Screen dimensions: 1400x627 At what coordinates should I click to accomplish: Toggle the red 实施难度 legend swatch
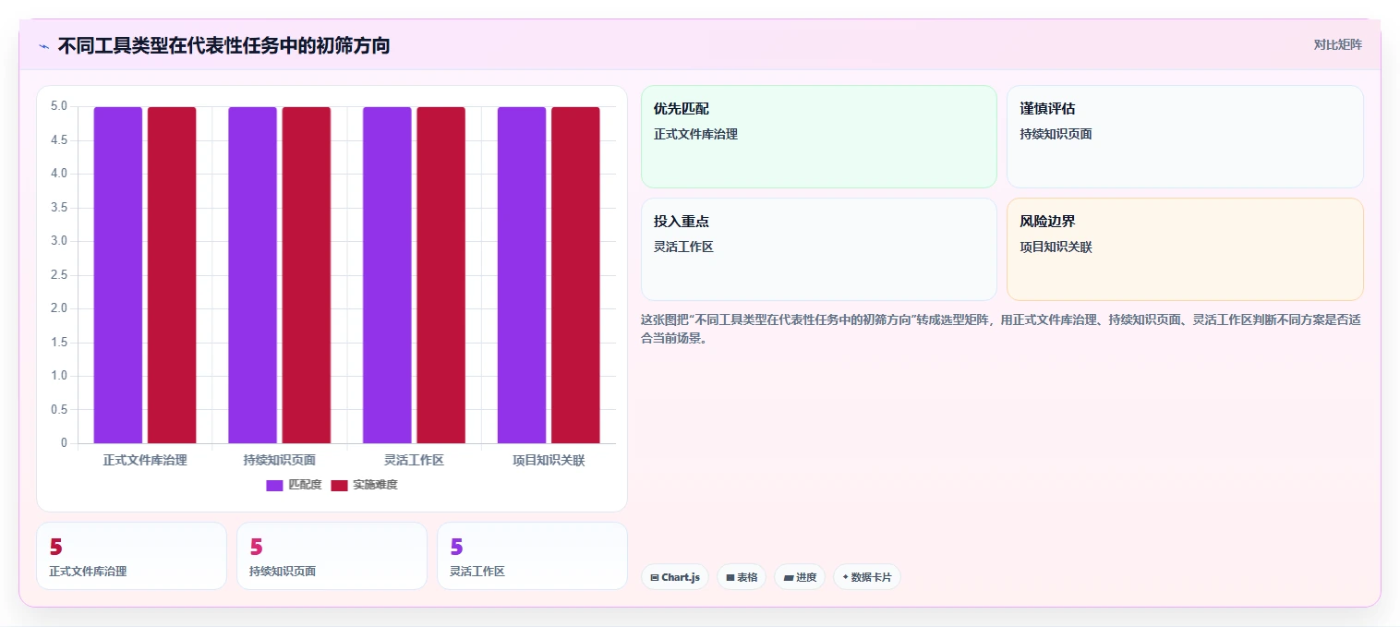(x=339, y=485)
